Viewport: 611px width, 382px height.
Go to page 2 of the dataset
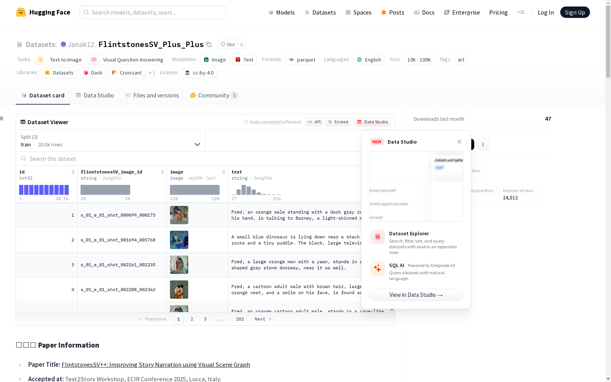coord(192,319)
